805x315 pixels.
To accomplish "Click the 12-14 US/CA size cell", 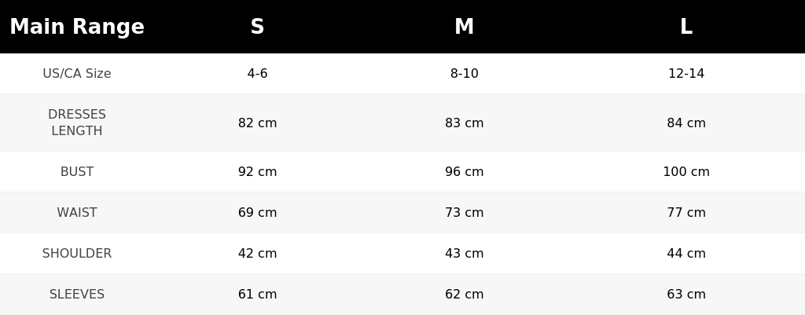I will pyautogui.click(x=686, y=73).
